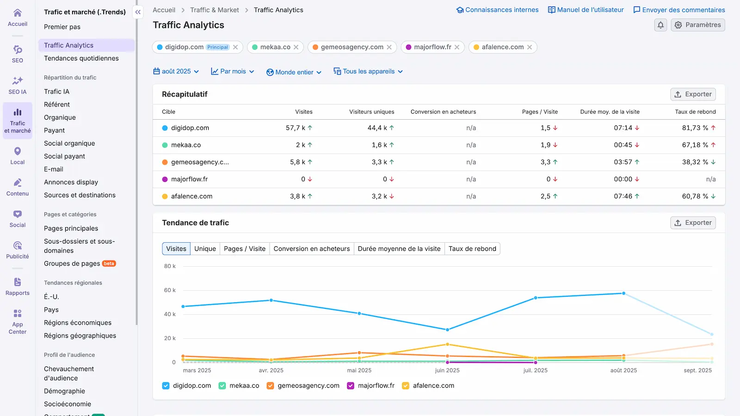
Task: Remove digidop.com chip with its X
Action: [x=235, y=47]
